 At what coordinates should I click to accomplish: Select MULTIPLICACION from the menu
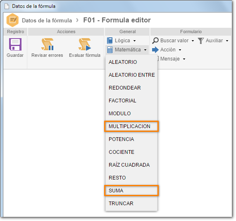[131, 126]
